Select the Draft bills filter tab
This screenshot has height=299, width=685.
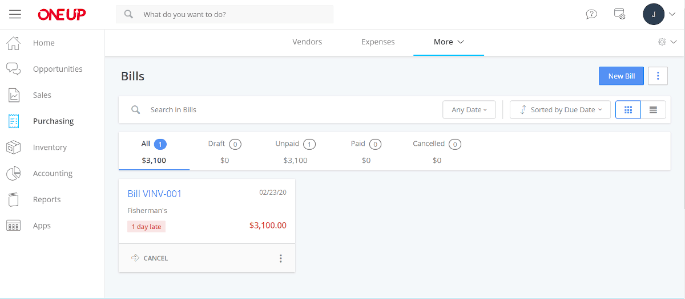point(225,151)
